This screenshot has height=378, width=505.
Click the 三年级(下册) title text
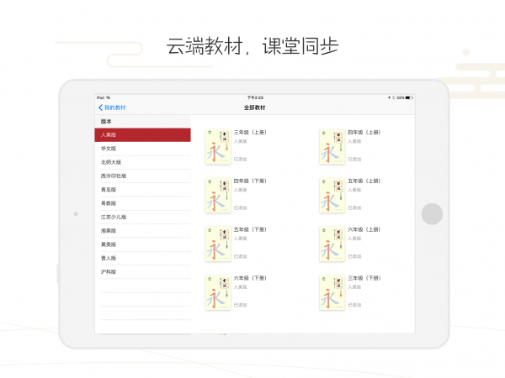tap(364, 278)
